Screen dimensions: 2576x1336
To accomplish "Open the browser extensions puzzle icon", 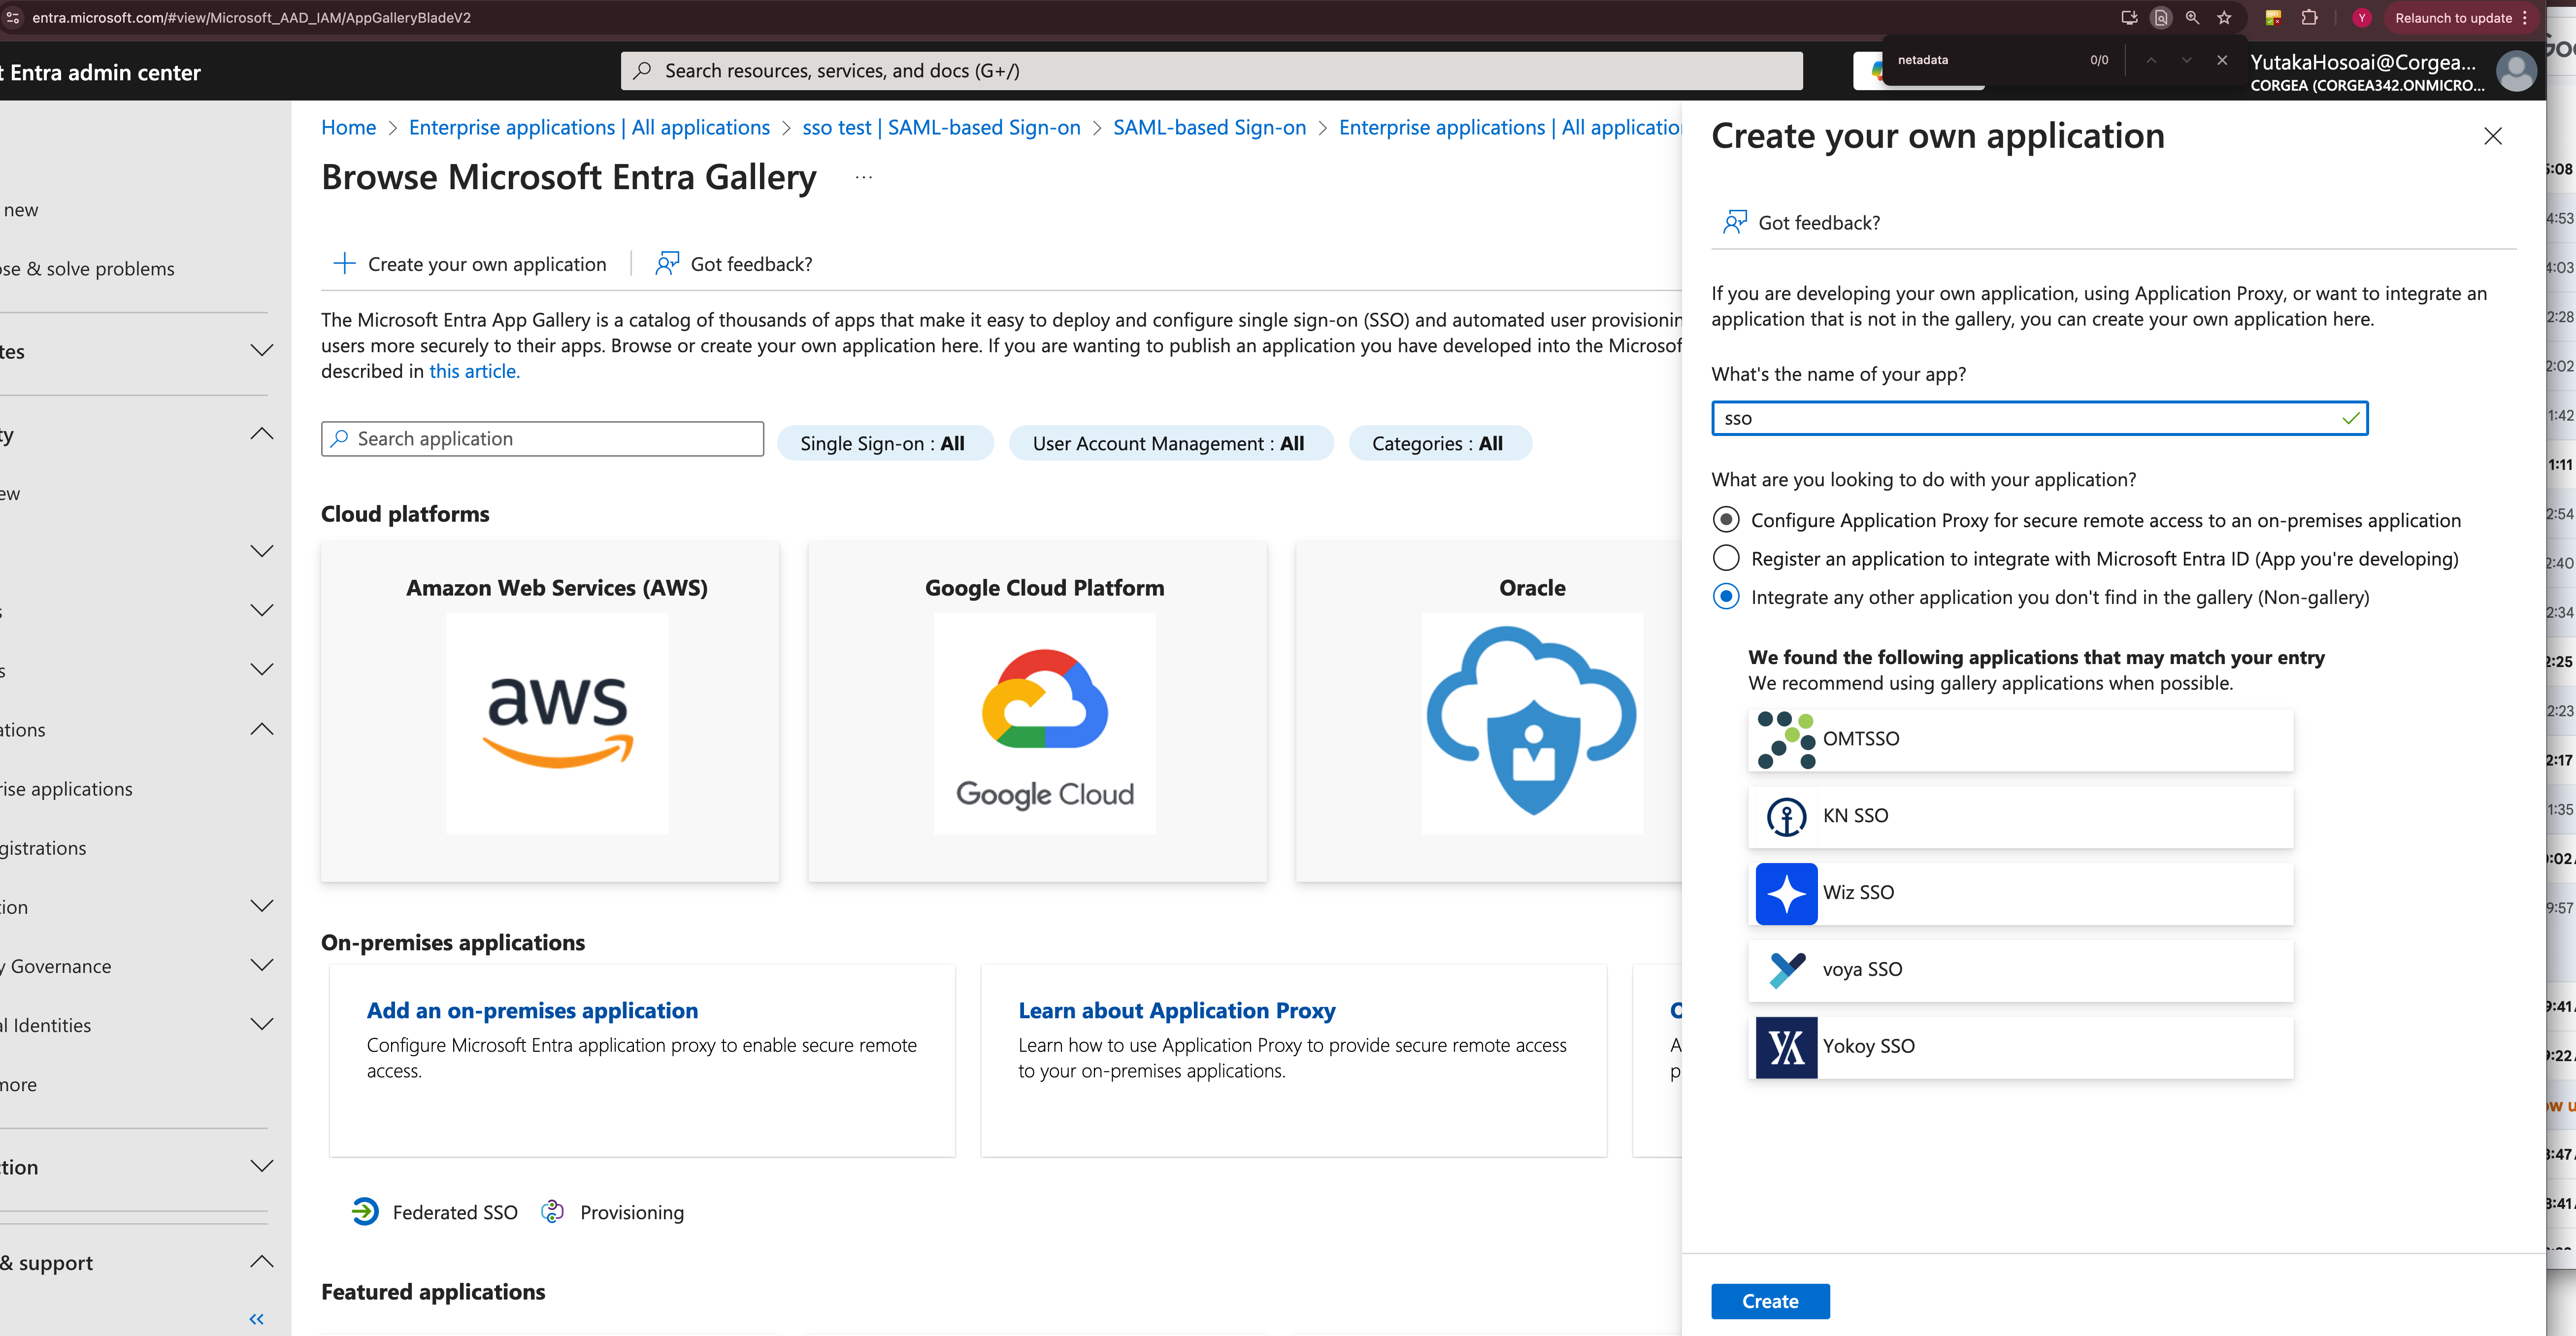I will click(2309, 18).
